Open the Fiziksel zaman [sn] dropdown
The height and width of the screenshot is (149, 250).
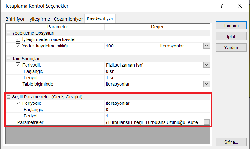tap(206, 65)
